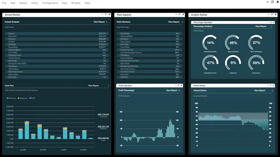Open the Configuration menu
The width and height of the screenshot is (280, 157).
click(x=50, y=3)
